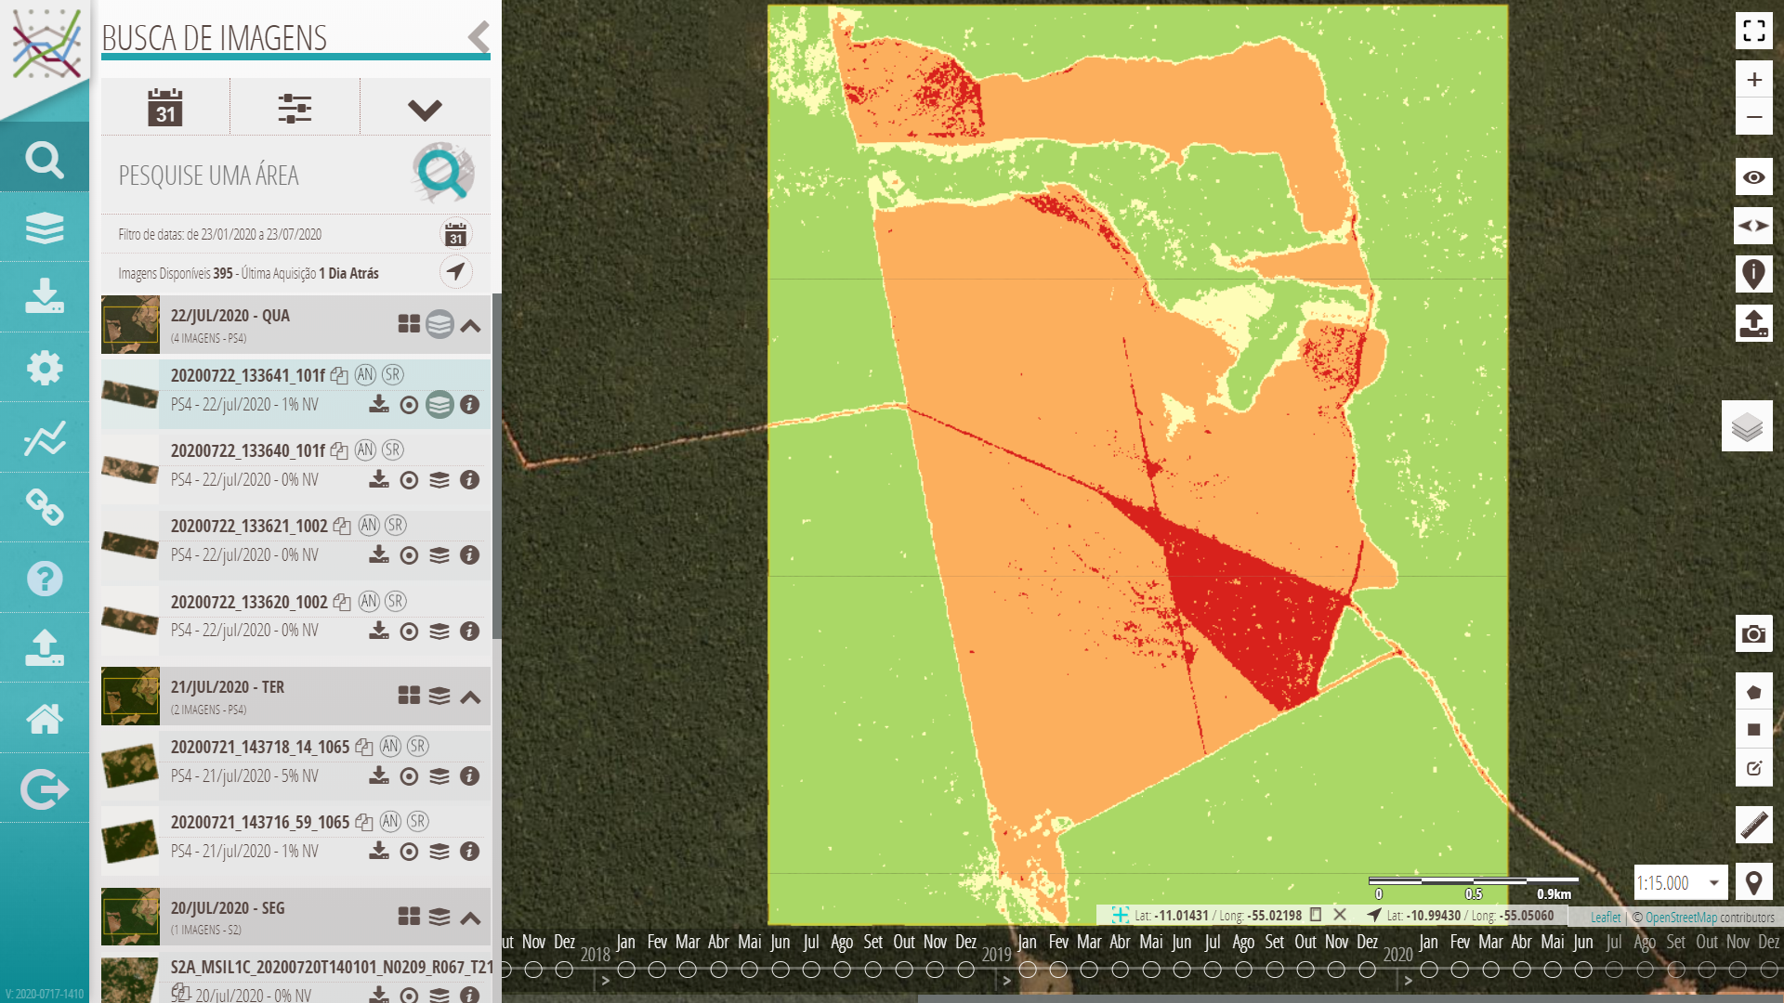
Task: Click the Jan 2019 timeline circle marker
Action: (x=1027, y=970)
